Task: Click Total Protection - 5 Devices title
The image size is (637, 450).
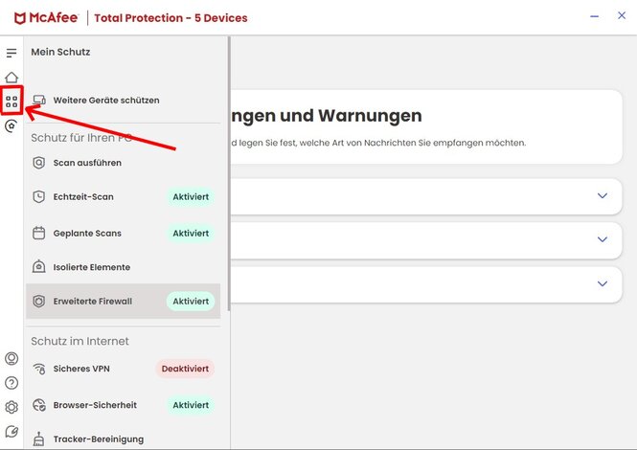Action: point(171,18)
